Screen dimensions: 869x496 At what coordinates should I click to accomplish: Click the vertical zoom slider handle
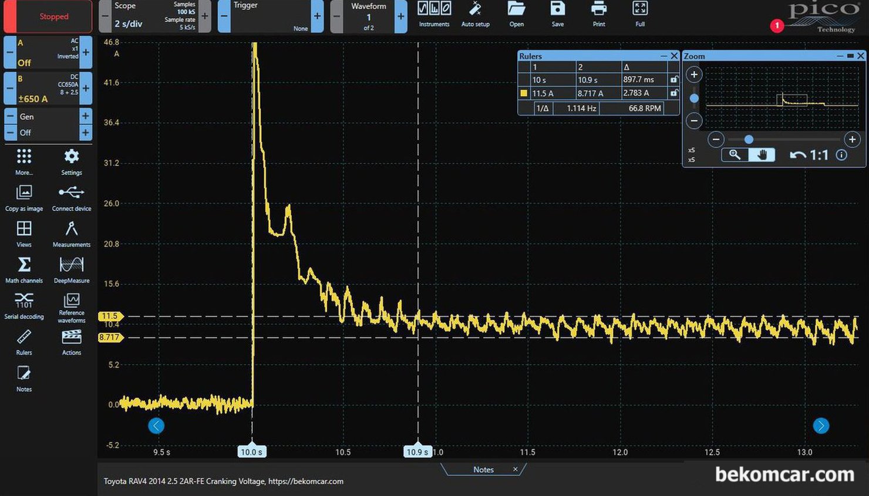click(694, 98)
